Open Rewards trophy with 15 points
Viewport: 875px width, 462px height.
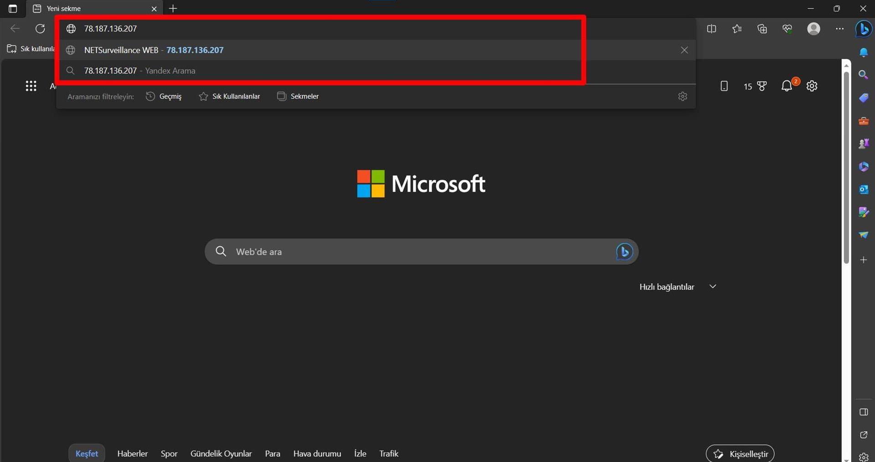[756, 86]
